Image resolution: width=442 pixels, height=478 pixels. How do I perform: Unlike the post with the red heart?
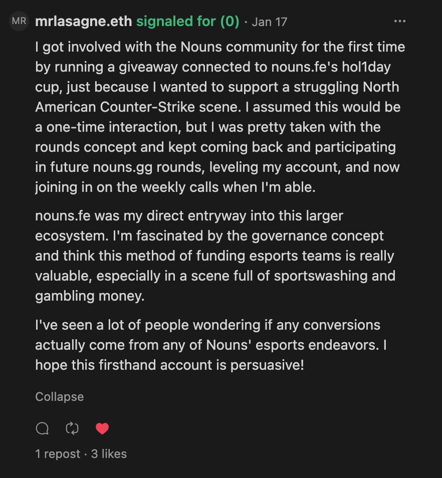pyautogui.click(x=102, y=428)
